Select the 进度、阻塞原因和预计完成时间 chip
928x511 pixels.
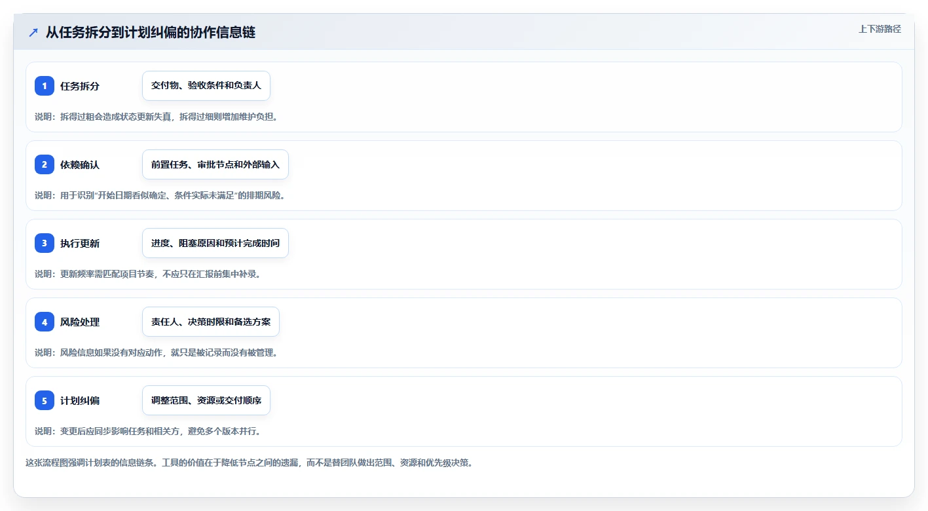(215, 243)
